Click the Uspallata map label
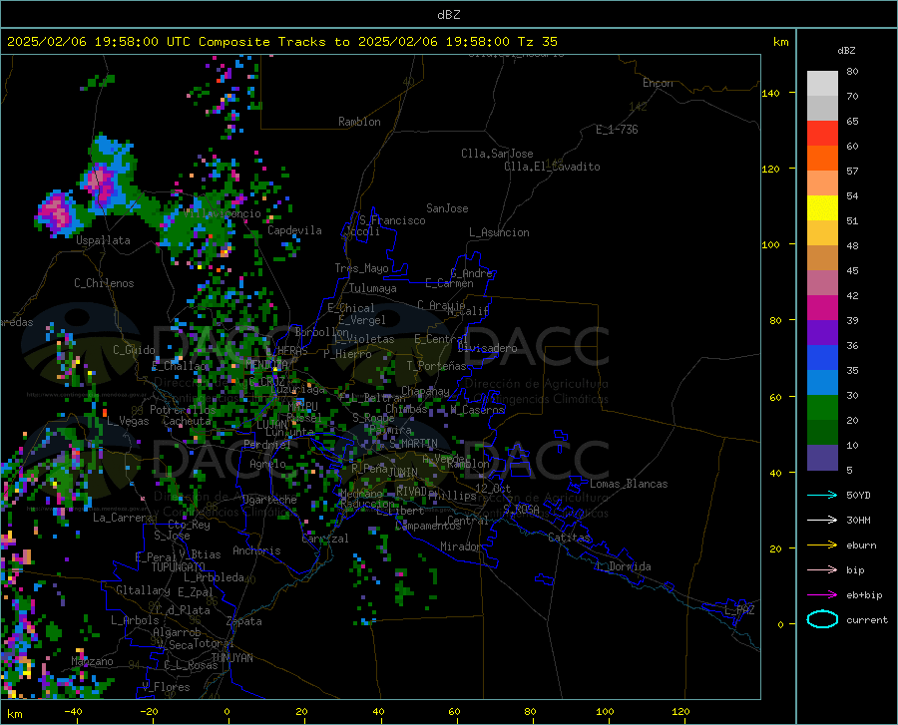 coord(103,240)
